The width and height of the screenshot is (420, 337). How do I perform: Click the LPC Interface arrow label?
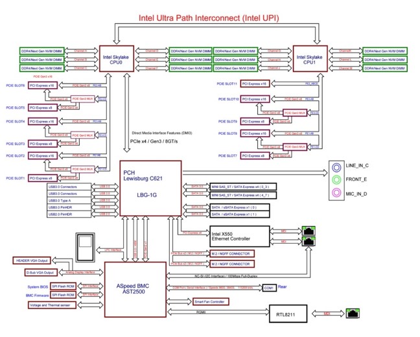(113, 250)
